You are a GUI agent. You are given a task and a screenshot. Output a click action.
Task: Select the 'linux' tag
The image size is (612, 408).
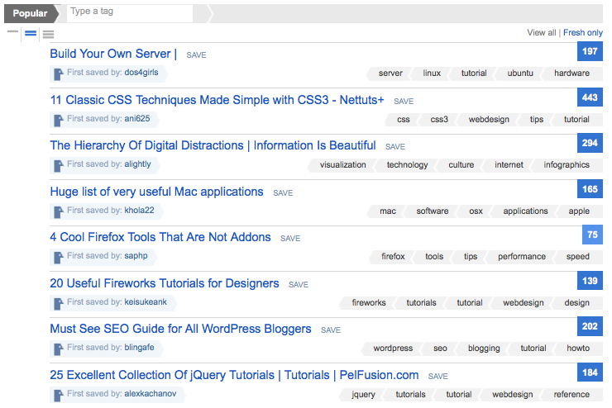[432, 74]
